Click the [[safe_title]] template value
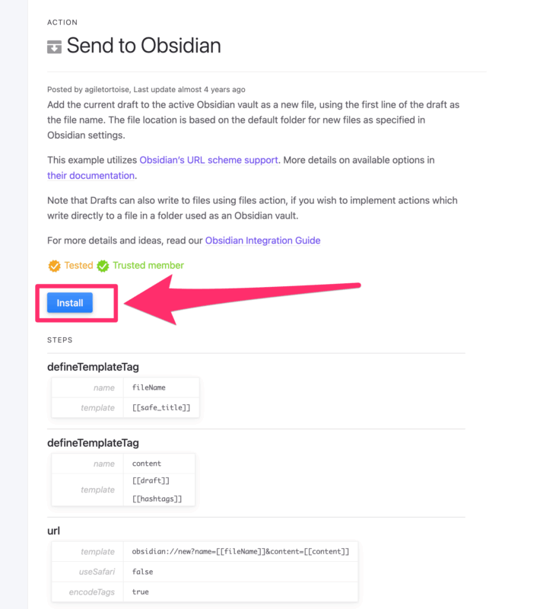The height and width of the screenshot is (609, 540). pyautogui.click(x=161, y=407)
